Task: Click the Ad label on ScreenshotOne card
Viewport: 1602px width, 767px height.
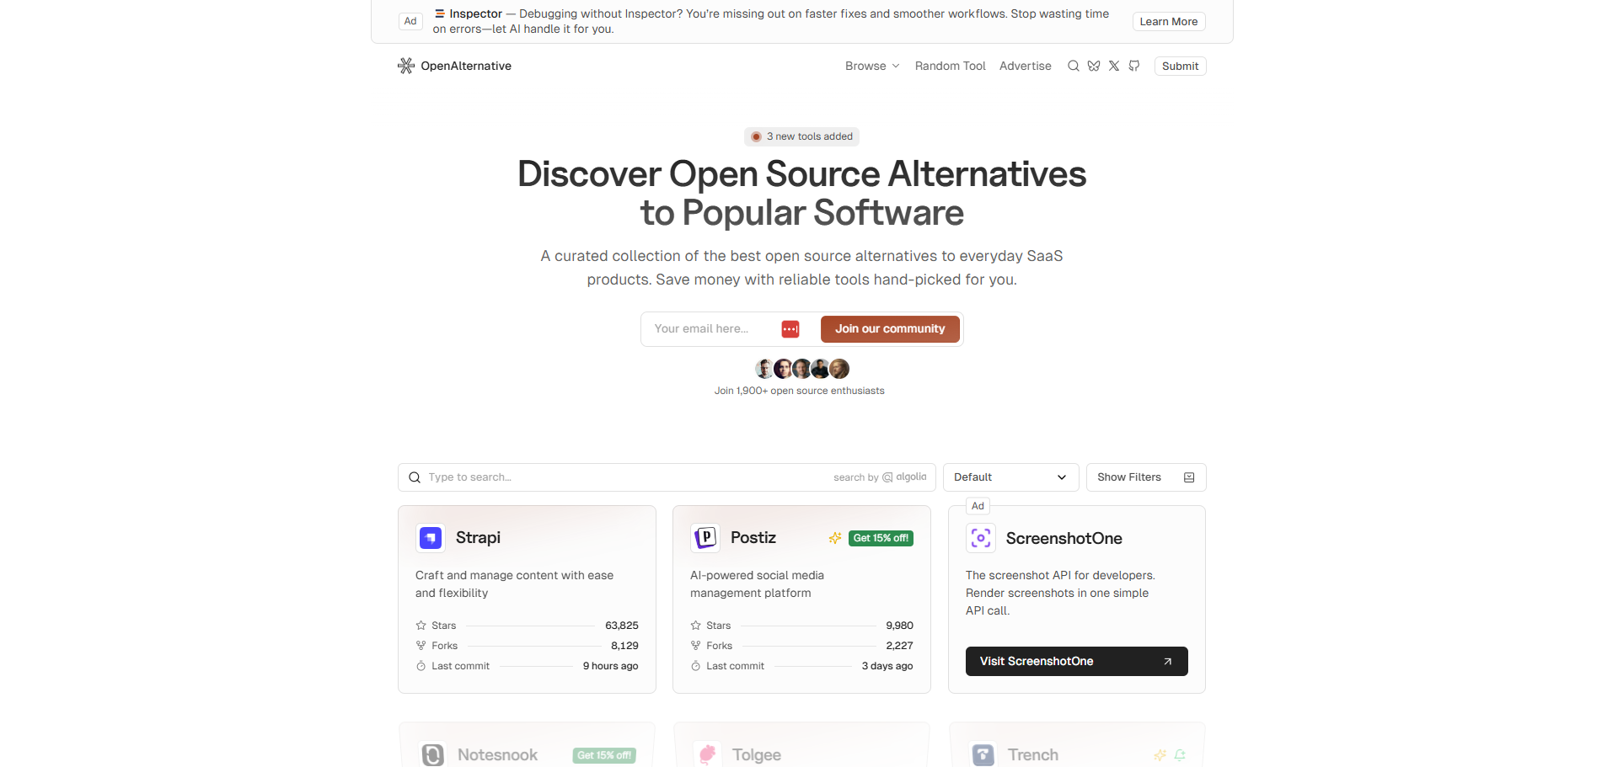Action: (x=978, y=506)
